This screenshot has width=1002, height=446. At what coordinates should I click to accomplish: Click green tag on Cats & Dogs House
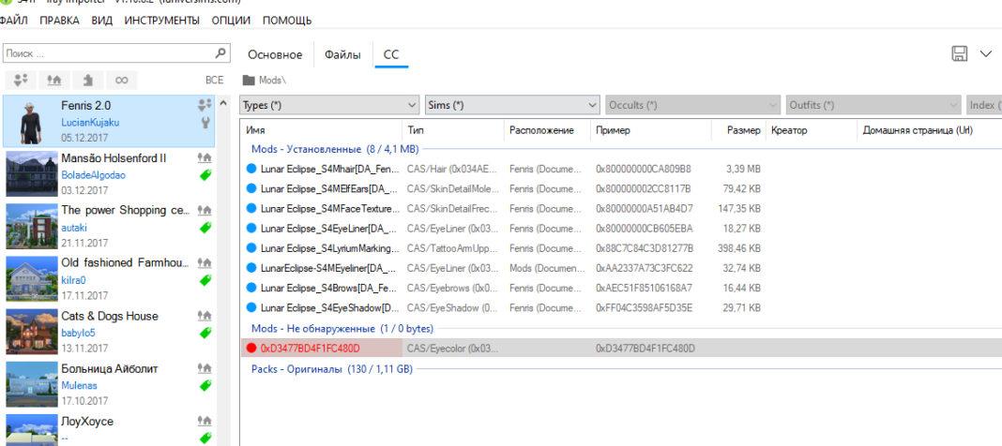click(x=205, y=332)
